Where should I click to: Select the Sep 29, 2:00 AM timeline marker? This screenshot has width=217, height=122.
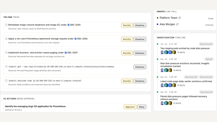pos(157,92)
